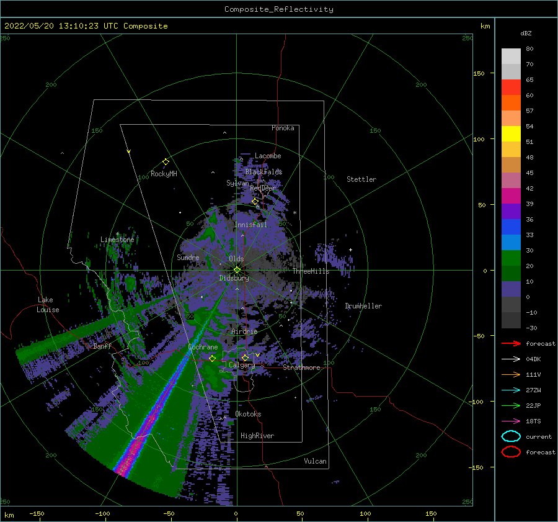Click the Sundre label
This screenshot has height=522, width=558.
pos(188,257)
